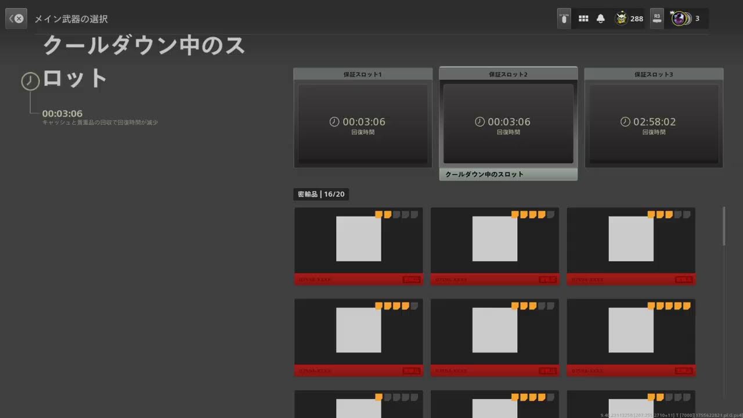Select the 保証スロット2 slot card
Screen dimensions: 743x418
508,124
